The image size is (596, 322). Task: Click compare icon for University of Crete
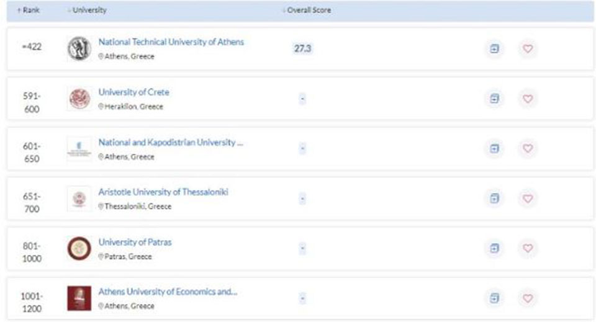tap(494, 99)
